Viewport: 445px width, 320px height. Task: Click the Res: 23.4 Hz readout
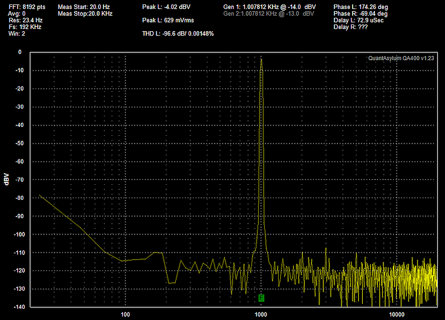pos(26,20)
